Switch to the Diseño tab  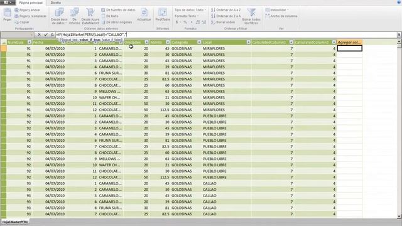56,3
